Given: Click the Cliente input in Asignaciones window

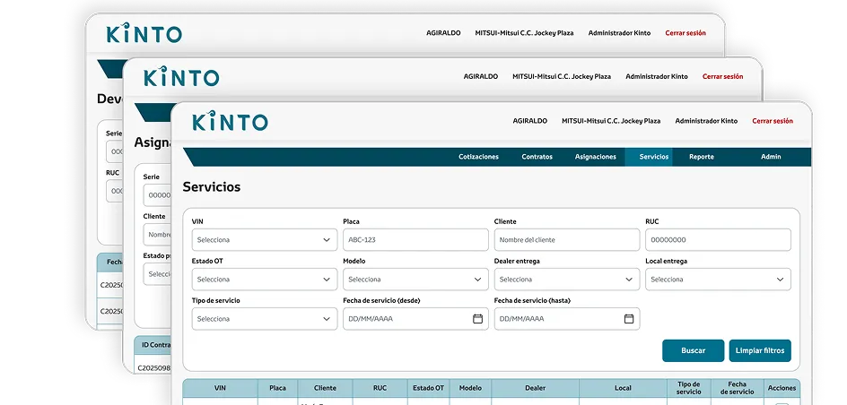Looking at the screenshot, I should [x=157, y=235].
